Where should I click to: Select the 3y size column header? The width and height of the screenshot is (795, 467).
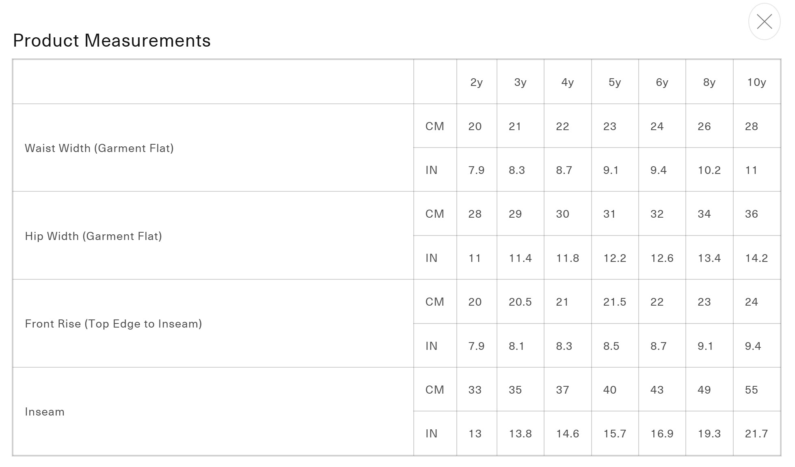(520, 82)
